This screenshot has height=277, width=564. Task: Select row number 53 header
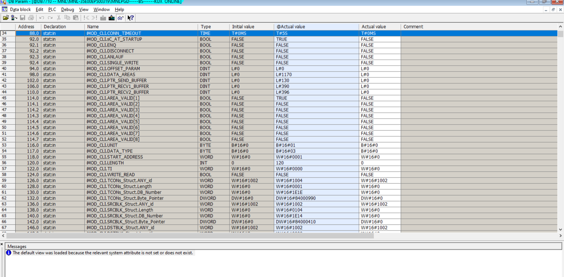tap(4, 145)
